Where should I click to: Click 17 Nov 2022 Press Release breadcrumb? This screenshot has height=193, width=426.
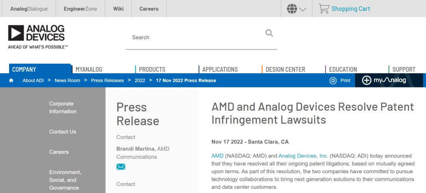point(186,80)
